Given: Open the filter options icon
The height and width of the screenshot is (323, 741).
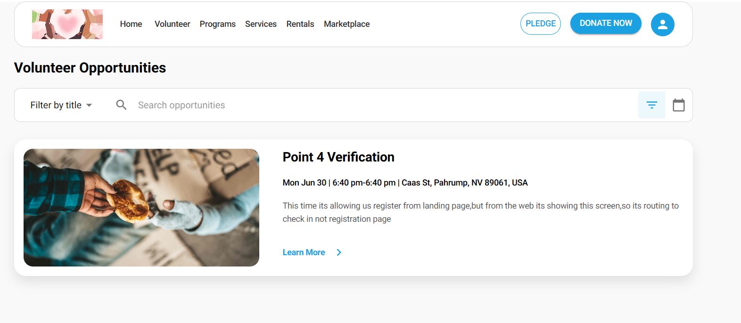Looking at the screenshot, I should click(651, 105).
